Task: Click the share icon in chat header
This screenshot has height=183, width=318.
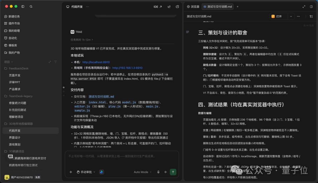Action: point(169,7)
